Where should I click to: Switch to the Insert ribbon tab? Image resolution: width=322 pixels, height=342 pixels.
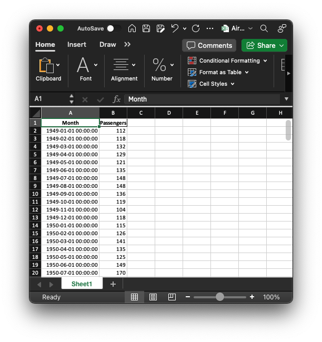point(77,45)
